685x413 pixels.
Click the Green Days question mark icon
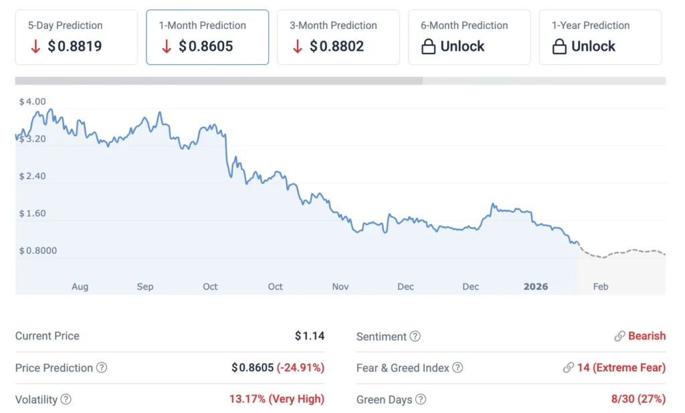[x=421, y=400]
